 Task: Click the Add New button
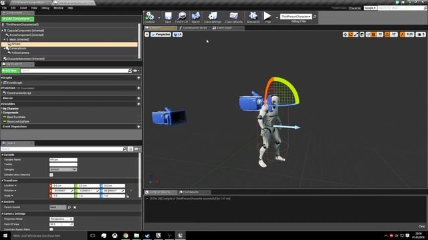[11, 71]
